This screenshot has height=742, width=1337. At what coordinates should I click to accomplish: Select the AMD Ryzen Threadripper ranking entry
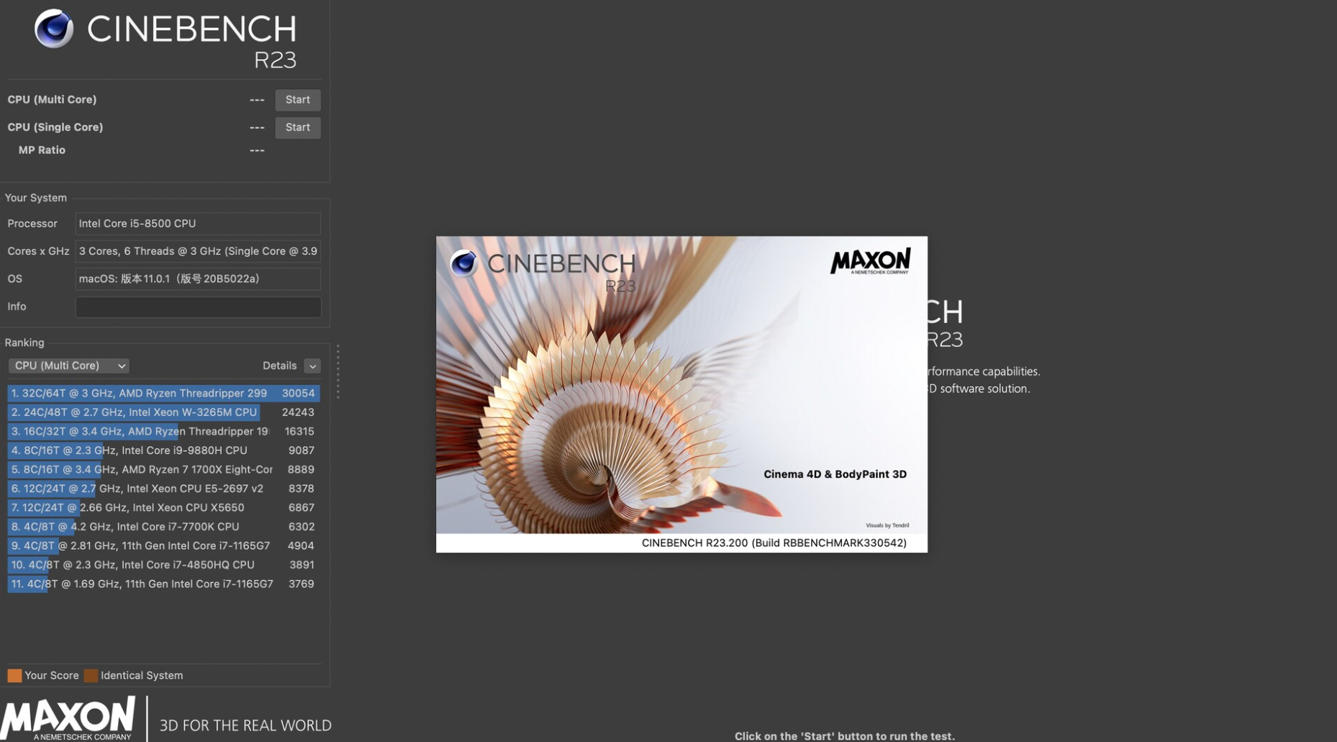pos(144,393)
